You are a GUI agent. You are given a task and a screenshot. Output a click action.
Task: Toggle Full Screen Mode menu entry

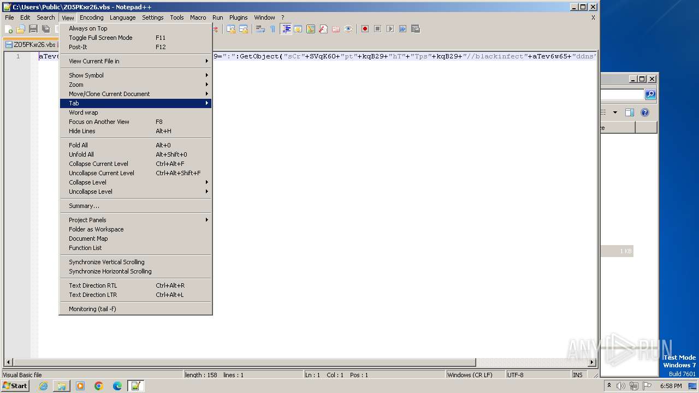[x=135, y=38]
